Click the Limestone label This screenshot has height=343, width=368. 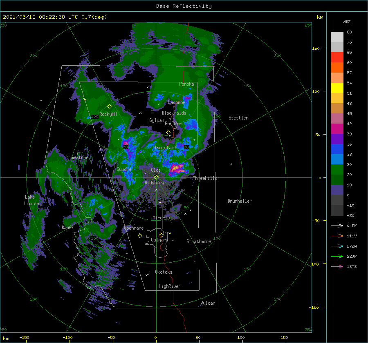click(x=77, y=157)
